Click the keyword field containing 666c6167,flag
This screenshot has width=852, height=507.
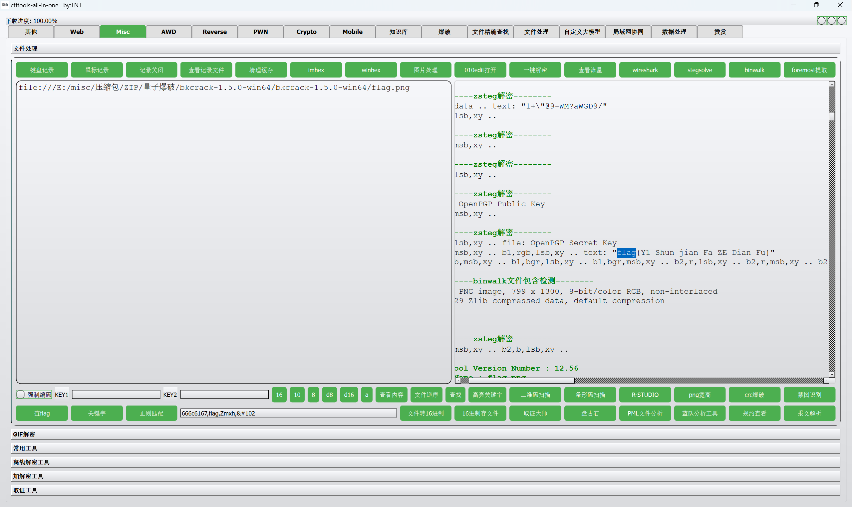click(289, 413)
